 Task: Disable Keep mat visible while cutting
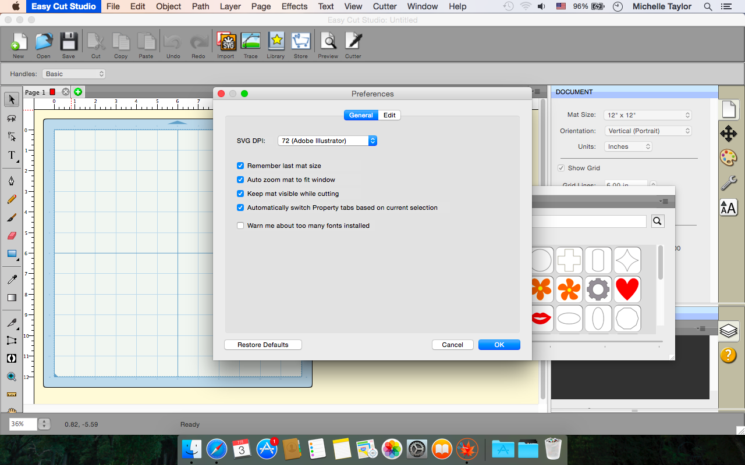coord(240,194)
